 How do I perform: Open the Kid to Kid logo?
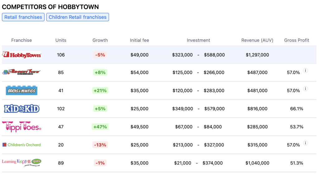[21, 109]
